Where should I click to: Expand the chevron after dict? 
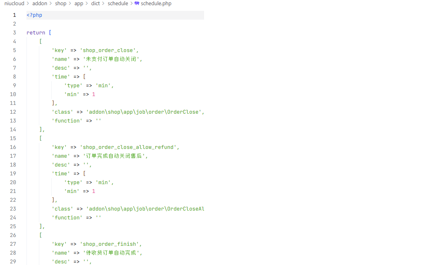103,3
